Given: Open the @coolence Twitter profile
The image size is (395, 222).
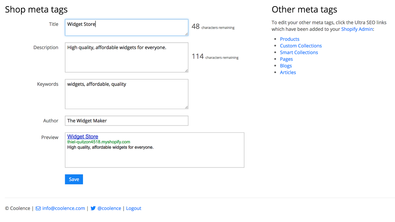Looking at the screenshot, I should 109,208.
